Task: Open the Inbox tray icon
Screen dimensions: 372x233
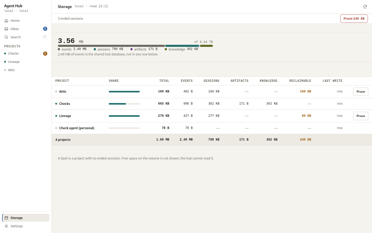Action: click(6, 29)
